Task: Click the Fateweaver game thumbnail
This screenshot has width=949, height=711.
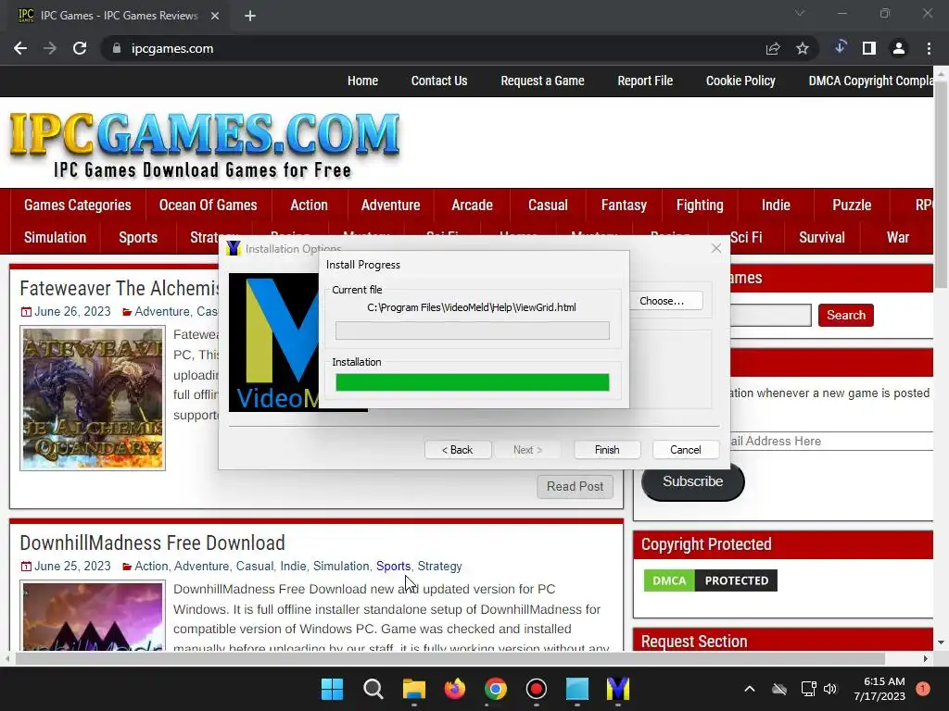Action: pyautogui.click(x=93, y=398)
